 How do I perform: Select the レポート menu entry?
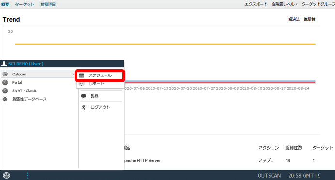[96, 84]
